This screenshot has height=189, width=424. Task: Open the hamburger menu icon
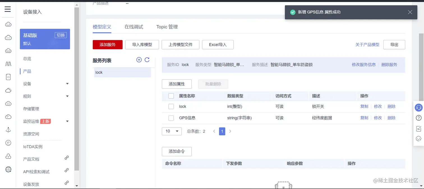(x=8, y=9)
